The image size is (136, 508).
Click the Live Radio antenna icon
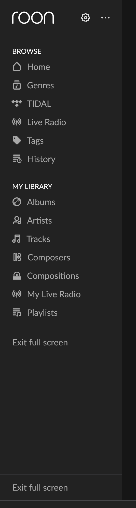(17, 122)
